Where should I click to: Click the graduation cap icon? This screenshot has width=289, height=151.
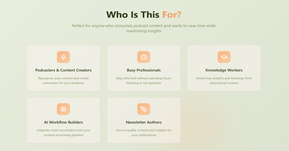pos(224,57)
